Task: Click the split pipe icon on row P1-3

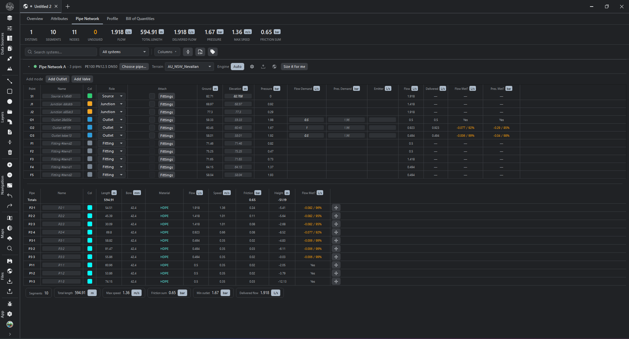Action: (x=336, y=281)
